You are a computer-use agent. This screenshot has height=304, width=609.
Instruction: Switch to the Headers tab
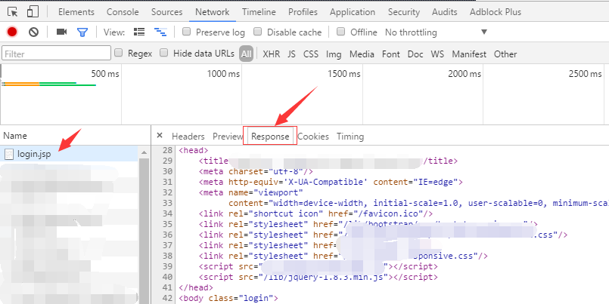point(188,137)
